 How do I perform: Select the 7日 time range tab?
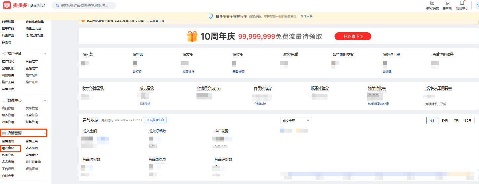[456, 121]
